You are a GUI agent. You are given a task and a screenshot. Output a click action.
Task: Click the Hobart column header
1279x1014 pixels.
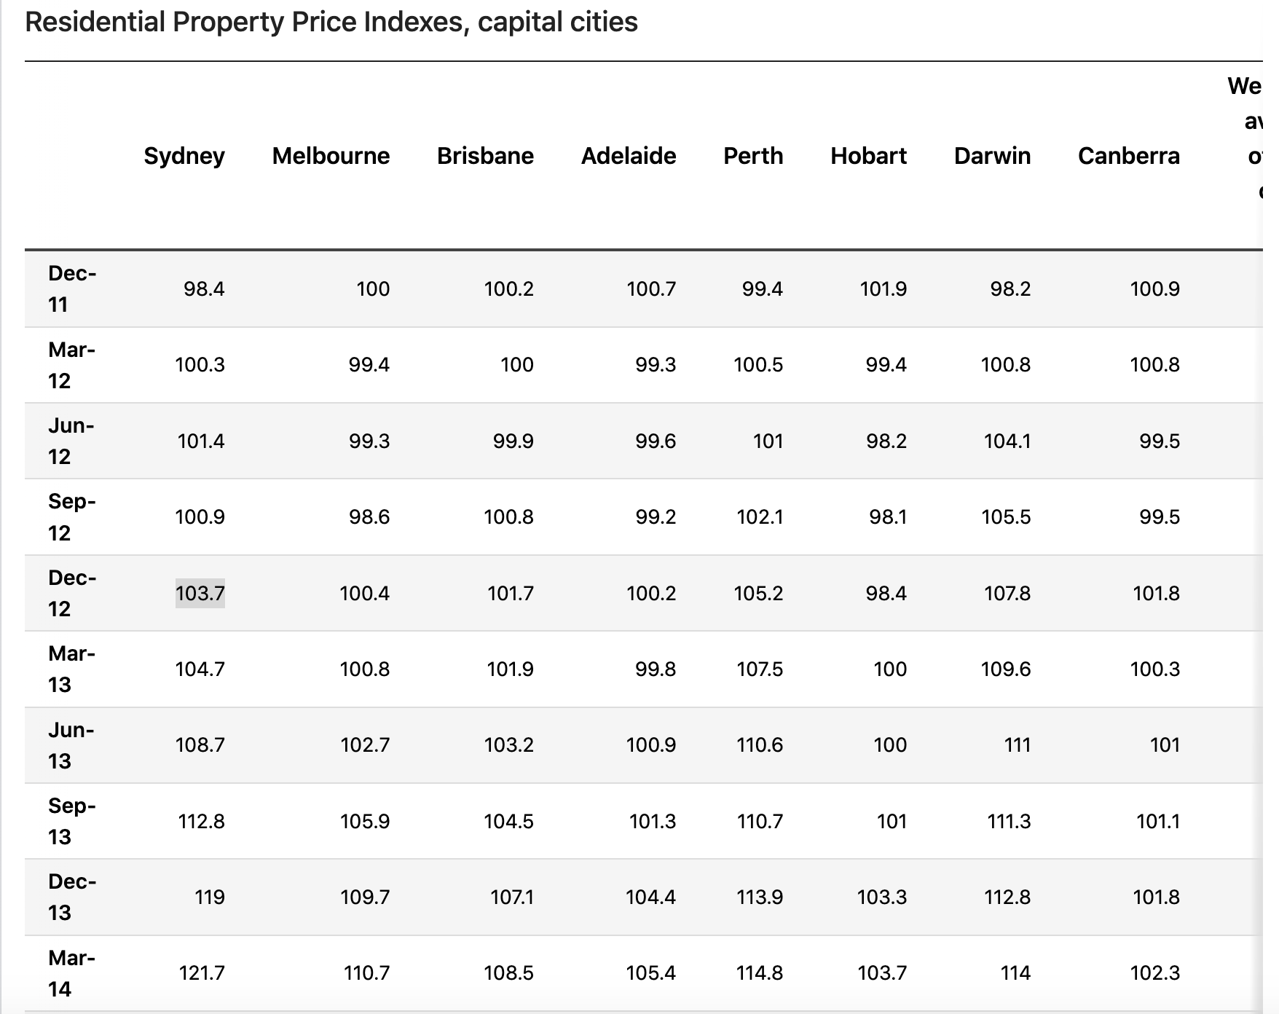869,156
